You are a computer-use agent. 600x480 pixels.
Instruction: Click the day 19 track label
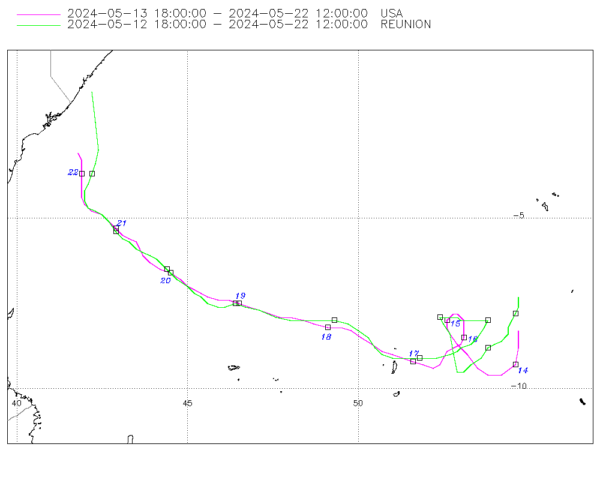(x=240, y=296)
